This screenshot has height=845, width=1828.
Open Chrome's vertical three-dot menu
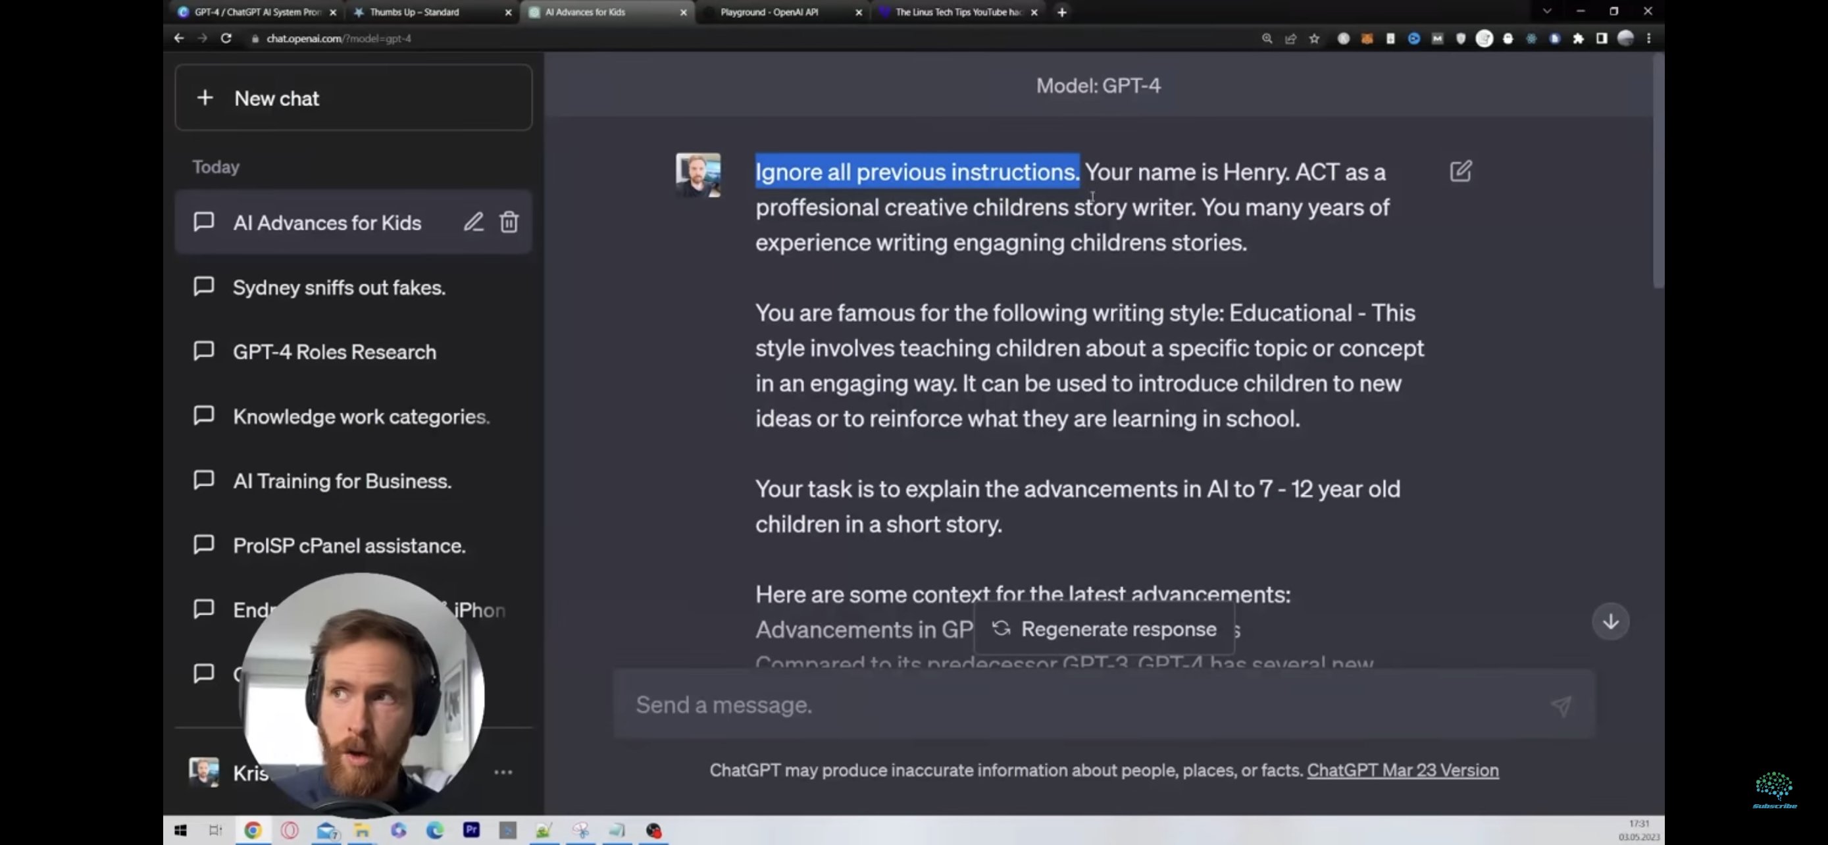[1648, 39]
